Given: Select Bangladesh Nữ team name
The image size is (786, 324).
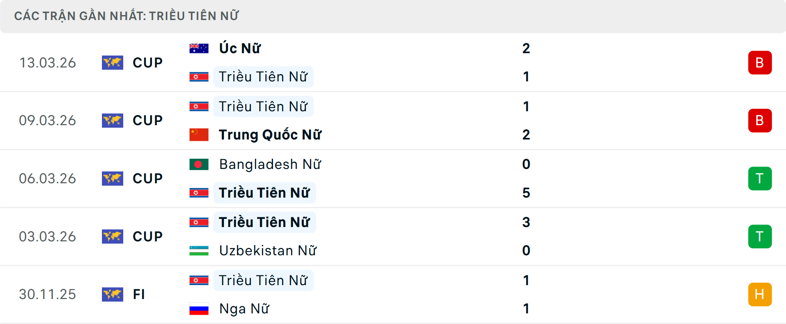Looking at the screenshot, I should pyautogui.click(x=270, y=164).
